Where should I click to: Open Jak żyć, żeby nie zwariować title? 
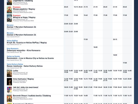pos(26,87)
